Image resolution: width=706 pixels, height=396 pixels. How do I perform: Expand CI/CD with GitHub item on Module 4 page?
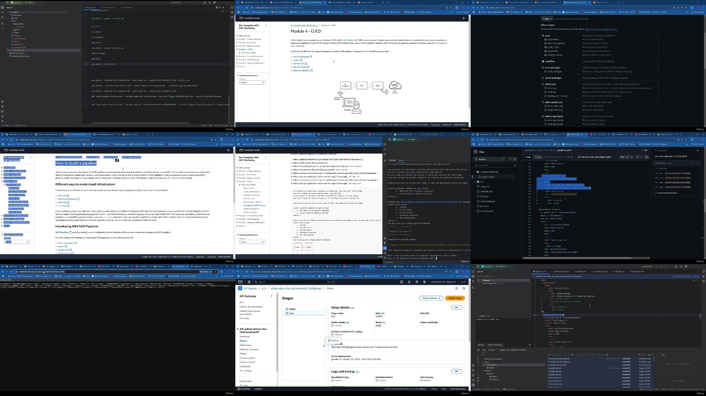[x=240, y=53]
